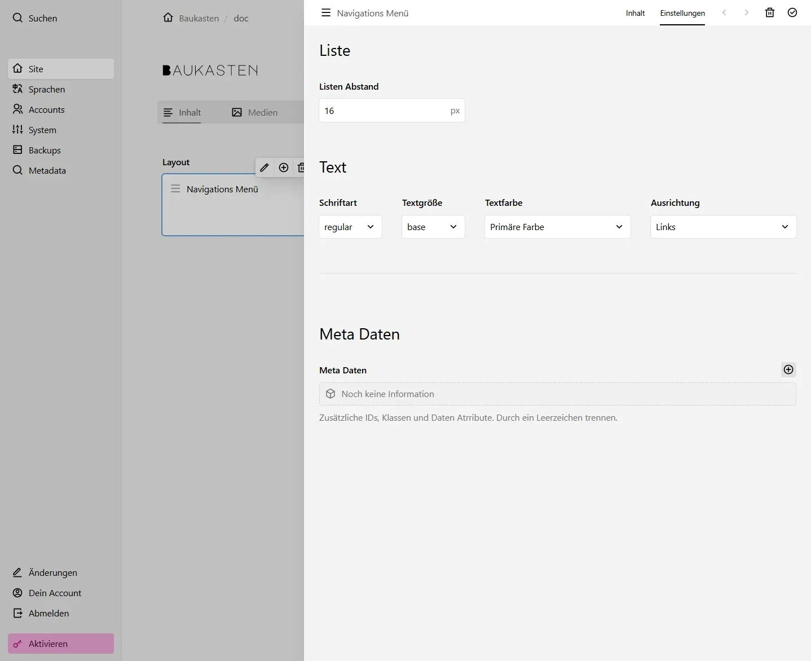Go to next block with right arrow
The image size is (811, 661).
[746, 12]
